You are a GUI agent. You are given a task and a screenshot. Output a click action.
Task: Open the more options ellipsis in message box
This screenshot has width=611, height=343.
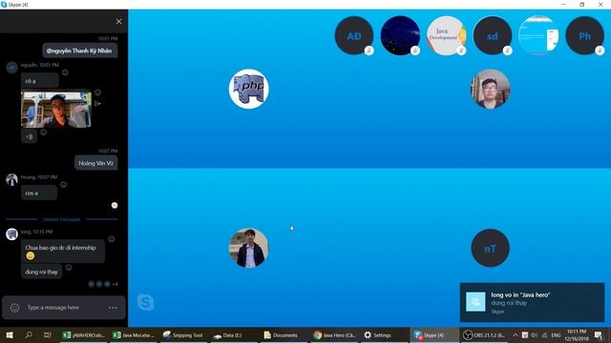pos(113,308)
